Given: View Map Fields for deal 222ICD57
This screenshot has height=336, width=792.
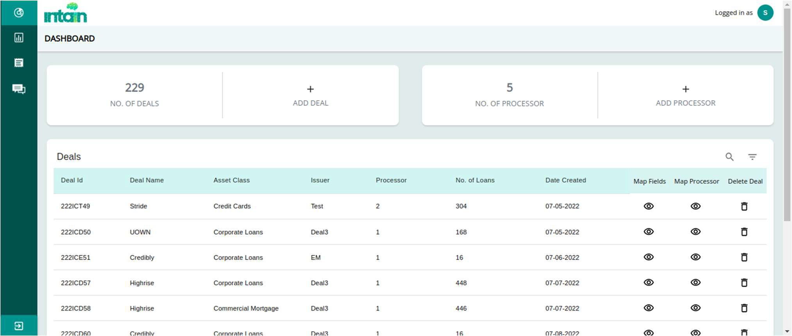Looking at the screenshot, I should (649, 283).
